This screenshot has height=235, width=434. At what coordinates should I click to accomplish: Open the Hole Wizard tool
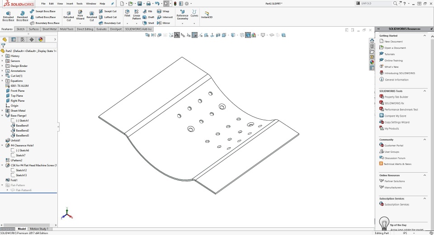[x=80, y=15]
